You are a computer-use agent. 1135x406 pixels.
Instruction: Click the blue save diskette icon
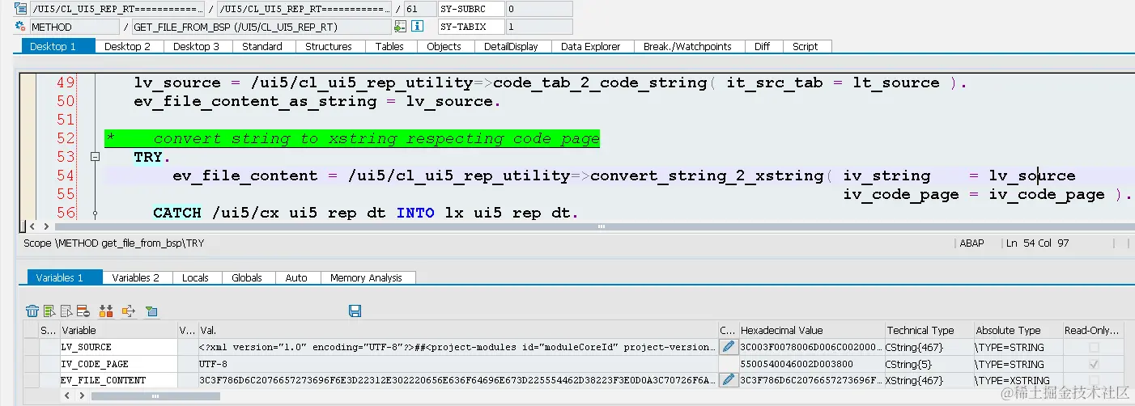355,311
